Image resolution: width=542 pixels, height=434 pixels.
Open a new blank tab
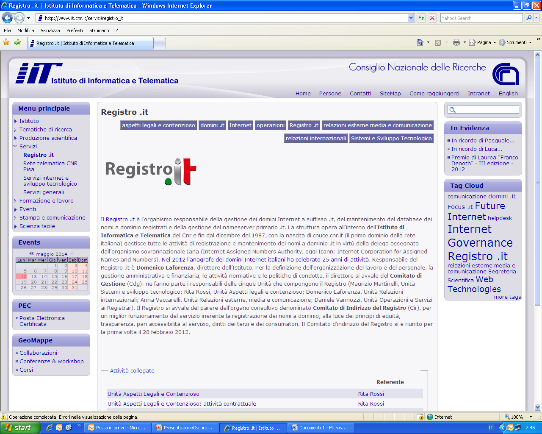click(159, 43)
